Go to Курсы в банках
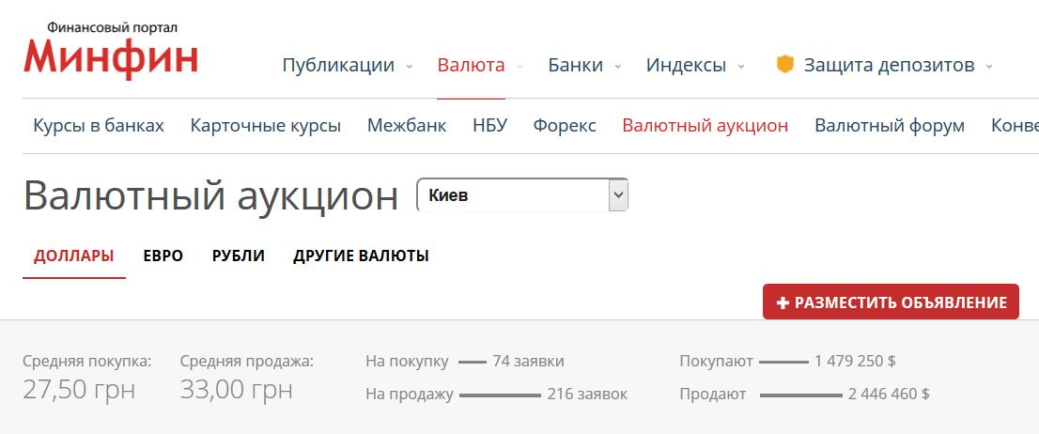1039x434 pixels. point(99,126)
